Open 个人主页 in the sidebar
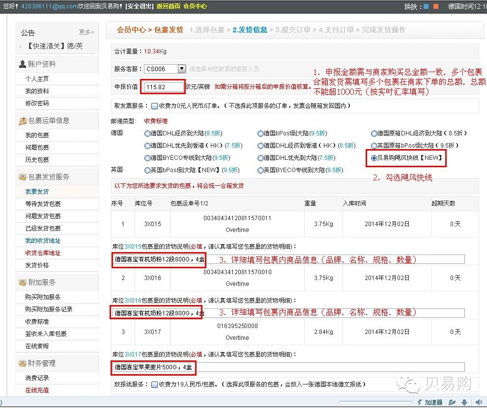487x408 pixels. (x=37, y=79)
